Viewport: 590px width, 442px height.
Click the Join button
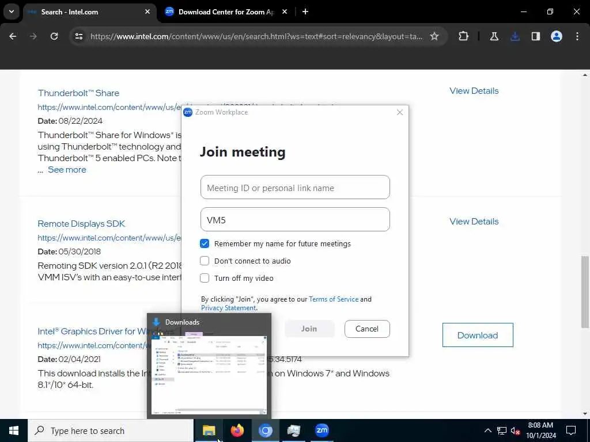click(x=309, y=329)
